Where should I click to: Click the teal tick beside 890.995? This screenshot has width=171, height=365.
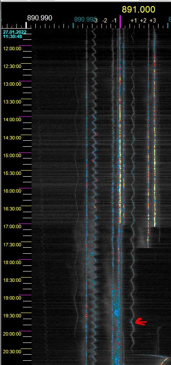[x=73, y=26]
